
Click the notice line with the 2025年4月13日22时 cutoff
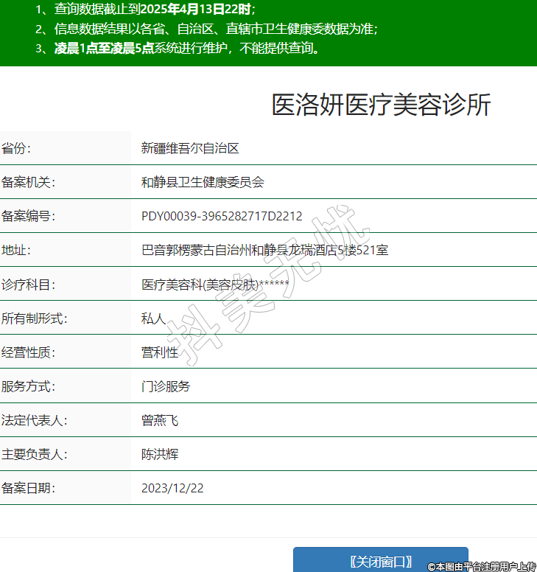pos(144,10)
